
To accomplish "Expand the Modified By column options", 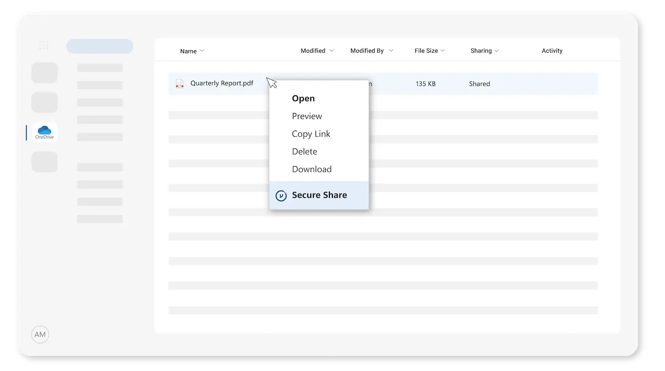I will point(391,51).
